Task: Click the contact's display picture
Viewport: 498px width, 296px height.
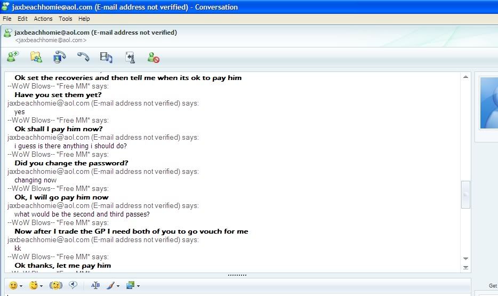Action: pyautogui.click(x=489, y=103)
